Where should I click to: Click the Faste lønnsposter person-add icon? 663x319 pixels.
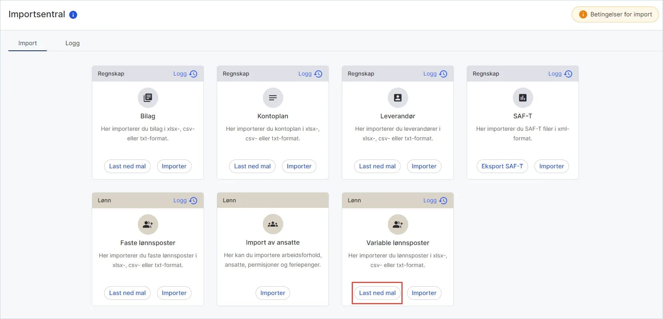point(148,224)
